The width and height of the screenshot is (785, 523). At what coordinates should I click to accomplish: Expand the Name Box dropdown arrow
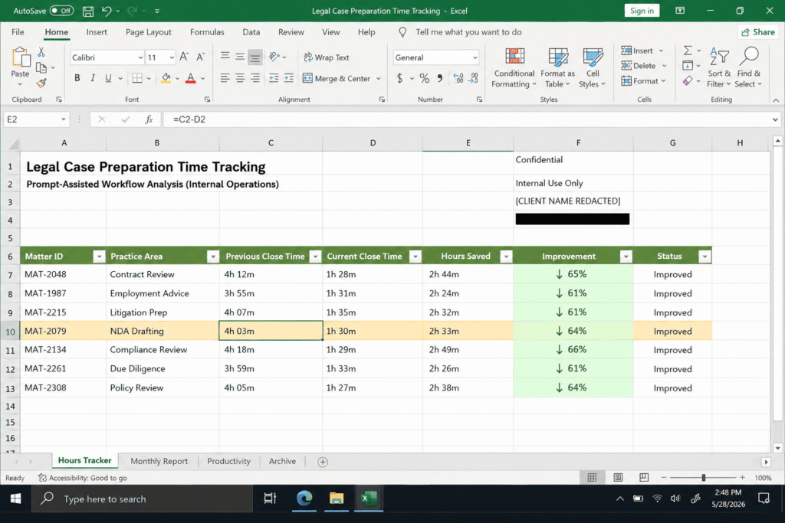click(63, 119)
